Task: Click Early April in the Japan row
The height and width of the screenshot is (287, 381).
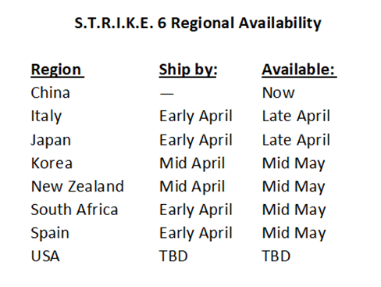Action: click(195, 140)
